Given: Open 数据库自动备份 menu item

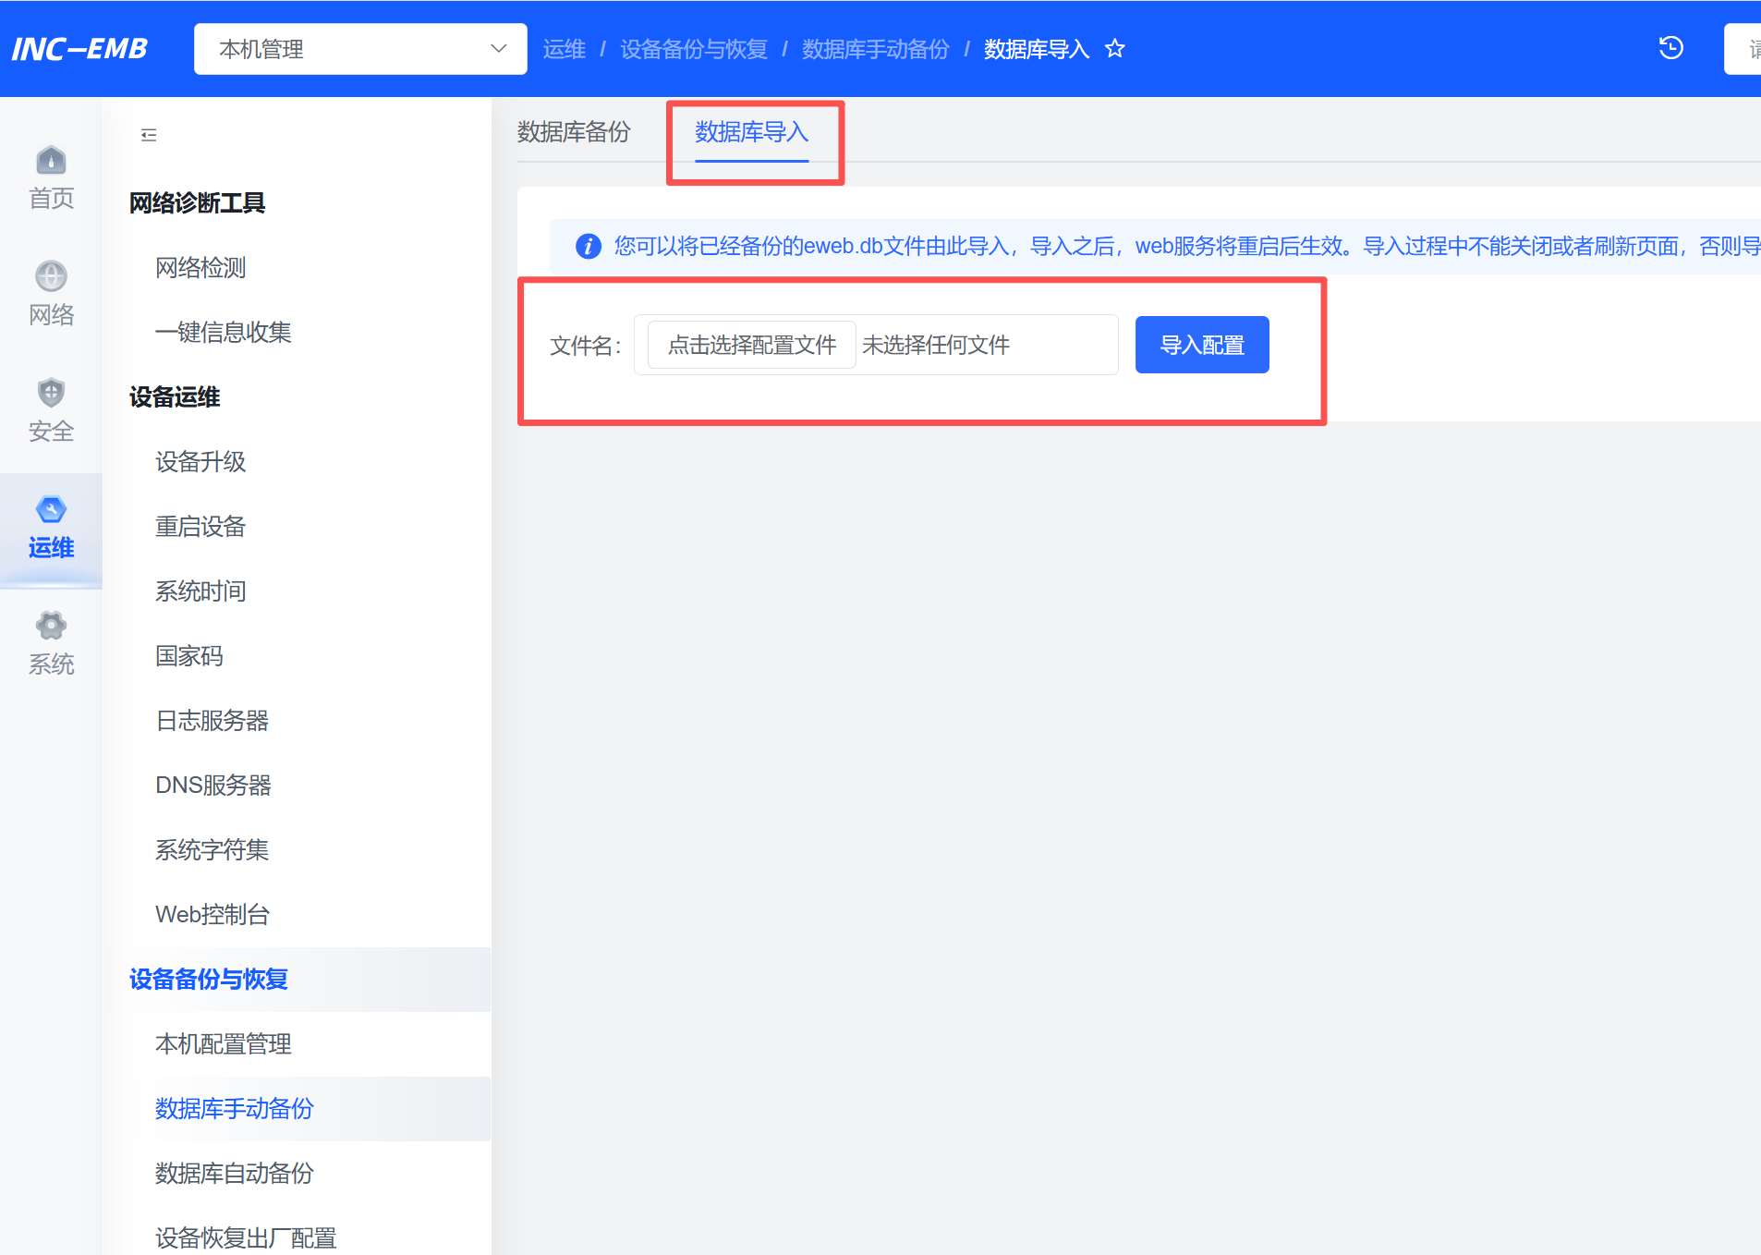Looking at the screenshot, I should [235, 1174].
